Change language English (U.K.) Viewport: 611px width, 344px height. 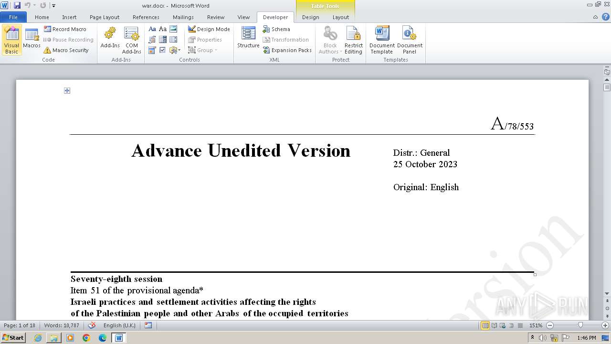coord(119,325)
